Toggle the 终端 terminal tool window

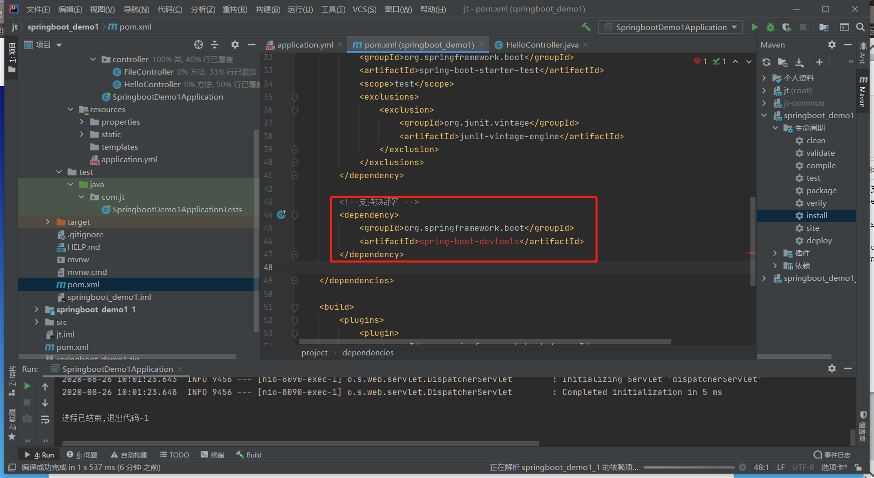click(213, 455)
